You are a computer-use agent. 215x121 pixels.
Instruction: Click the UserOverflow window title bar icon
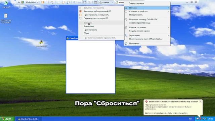point(68,38)
